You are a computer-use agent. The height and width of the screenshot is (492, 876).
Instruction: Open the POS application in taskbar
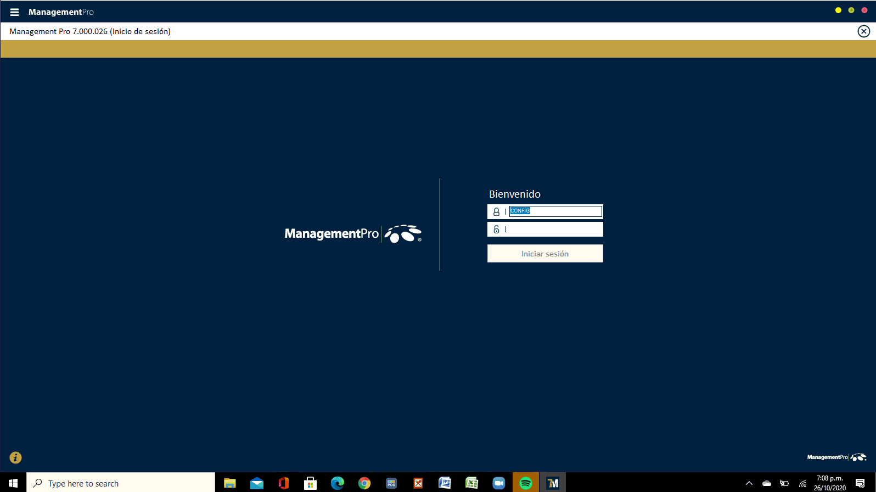[391, 483]
